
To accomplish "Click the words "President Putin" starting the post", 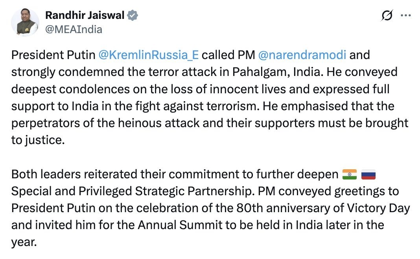I will pyautogui.click(x=53, y=55).
